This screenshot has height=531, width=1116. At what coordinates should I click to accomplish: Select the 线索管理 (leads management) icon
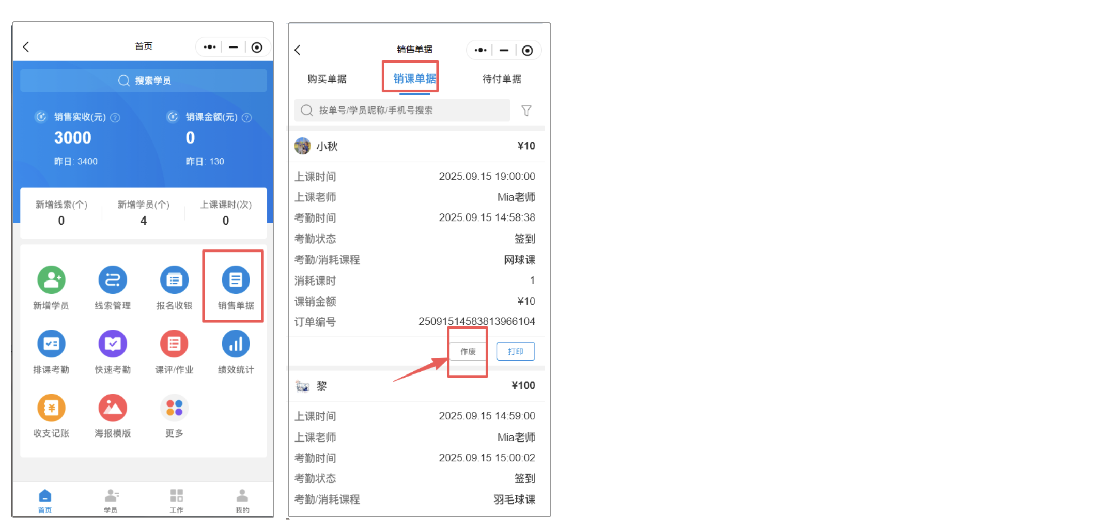click(x=113, y=287)
